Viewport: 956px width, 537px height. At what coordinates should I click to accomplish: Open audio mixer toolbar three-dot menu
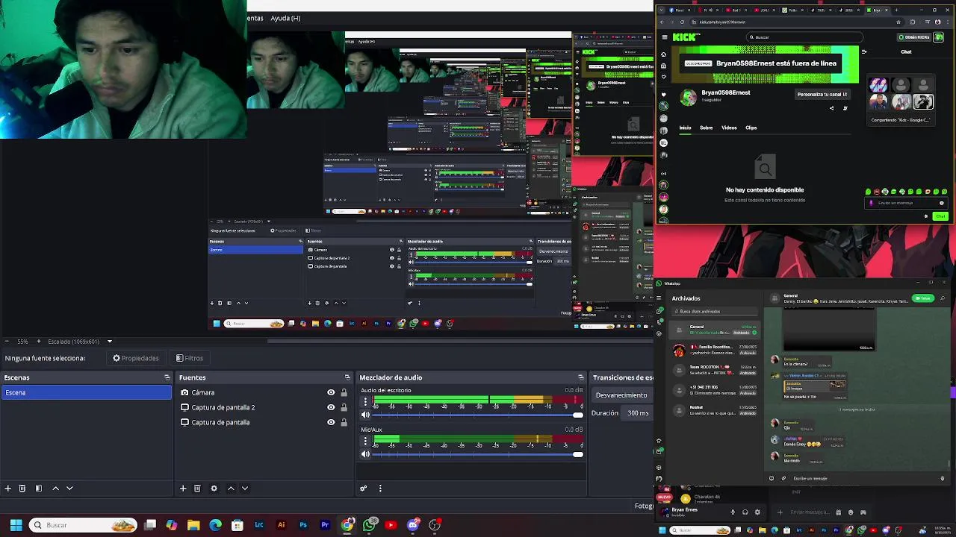[380, 489]
